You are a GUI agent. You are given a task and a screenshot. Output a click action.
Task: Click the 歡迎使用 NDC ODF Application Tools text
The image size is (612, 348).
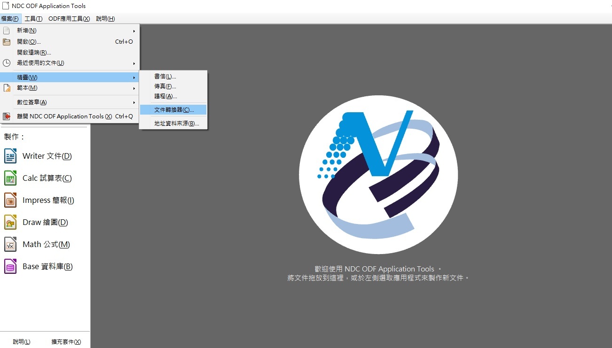(378, 269)
